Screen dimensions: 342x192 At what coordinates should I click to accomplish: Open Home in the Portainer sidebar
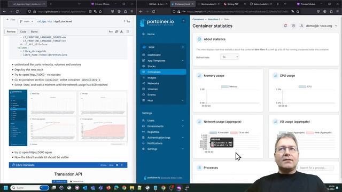[151, 34]
